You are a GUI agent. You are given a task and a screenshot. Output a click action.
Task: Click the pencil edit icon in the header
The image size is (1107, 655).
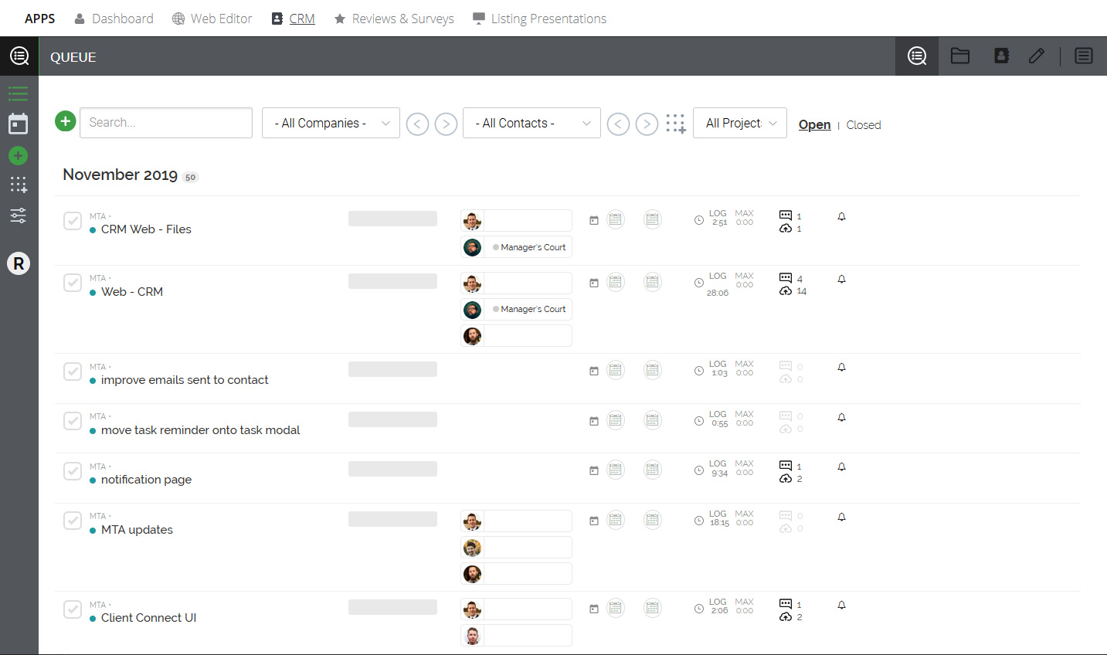(1037, 56)
